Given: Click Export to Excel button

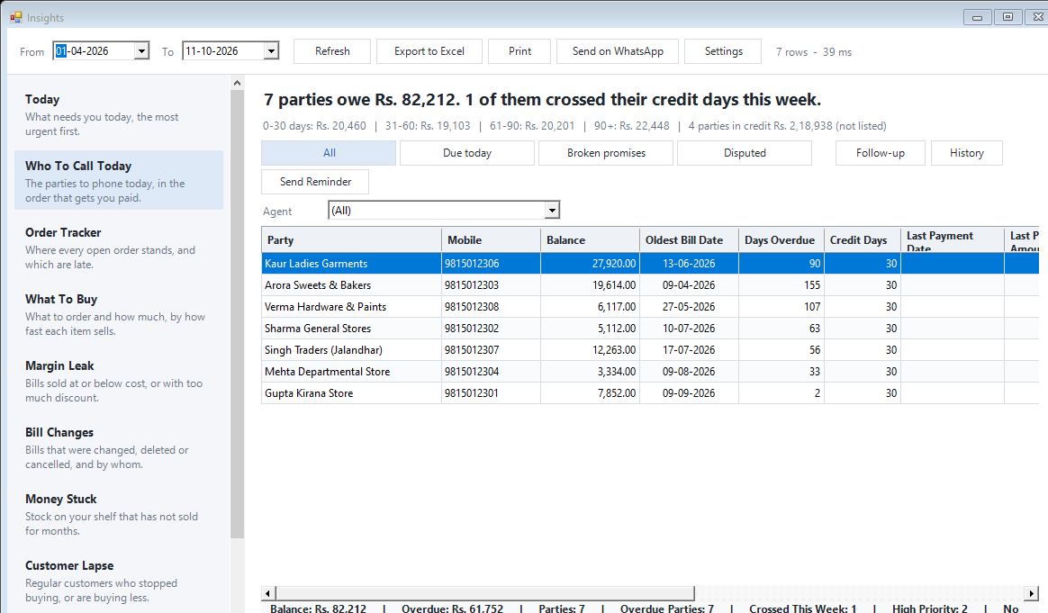Looking at the screenshot, I should [x=429, y=51].
